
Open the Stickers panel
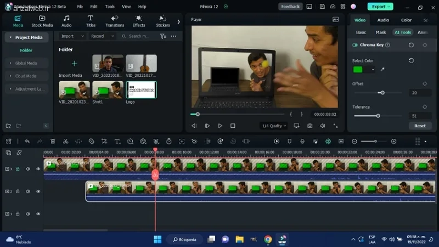[162, 21]
